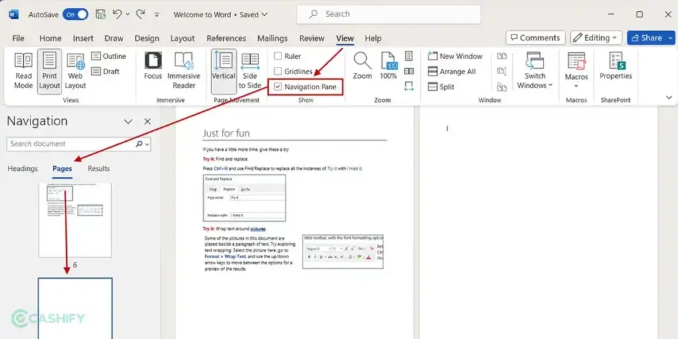
Task: Select the page 6 thumbnail
Action: [75, 220]
